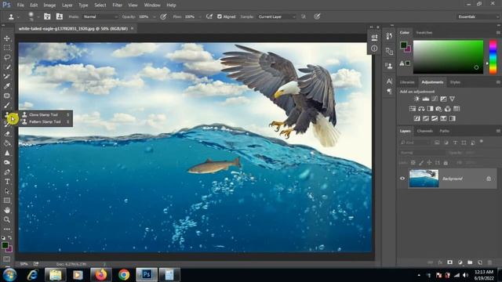
Task: Select the Move tool
Action: (x=7, y=38)
